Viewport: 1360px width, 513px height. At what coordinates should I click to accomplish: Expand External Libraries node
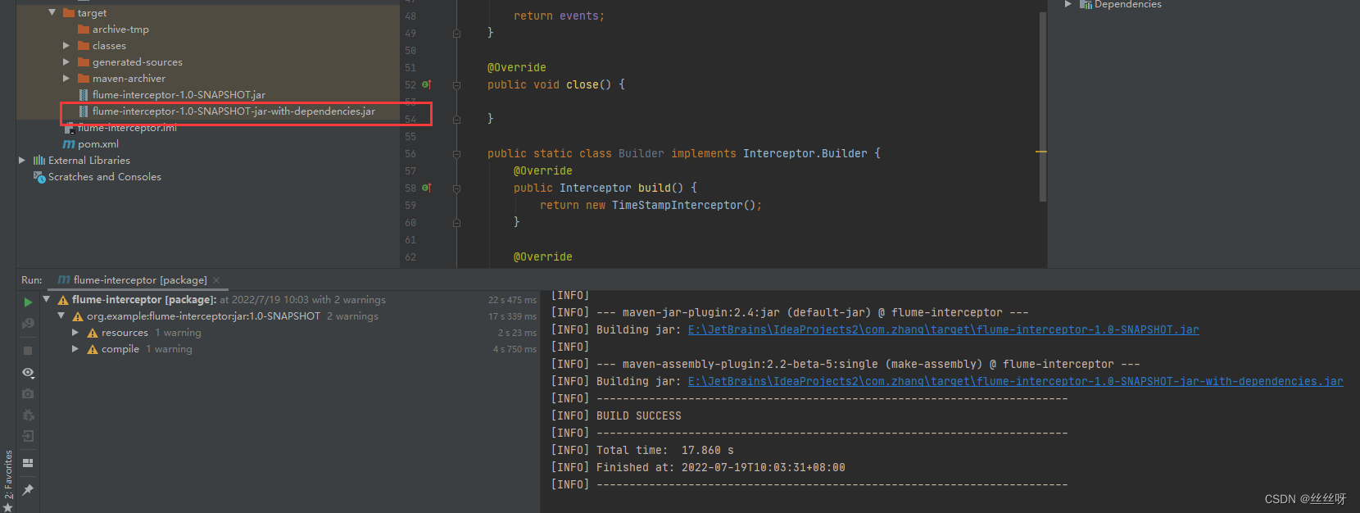[22, 161]
